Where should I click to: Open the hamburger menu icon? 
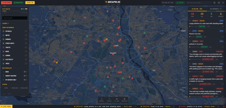click(x=223, y=3)
